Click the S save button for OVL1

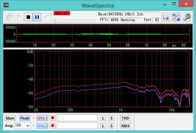112,118
